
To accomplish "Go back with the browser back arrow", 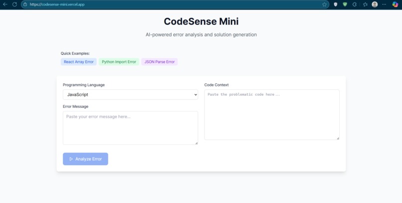I will [5, 4].
